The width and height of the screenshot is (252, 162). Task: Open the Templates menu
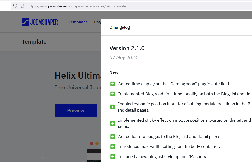[x=78, y=22]
